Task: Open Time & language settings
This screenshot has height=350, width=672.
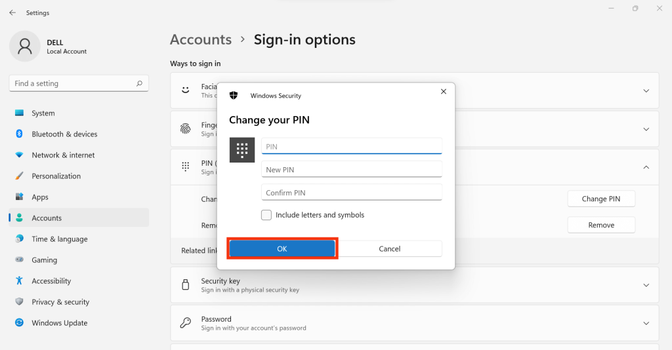Action: (x=79, y=239)
